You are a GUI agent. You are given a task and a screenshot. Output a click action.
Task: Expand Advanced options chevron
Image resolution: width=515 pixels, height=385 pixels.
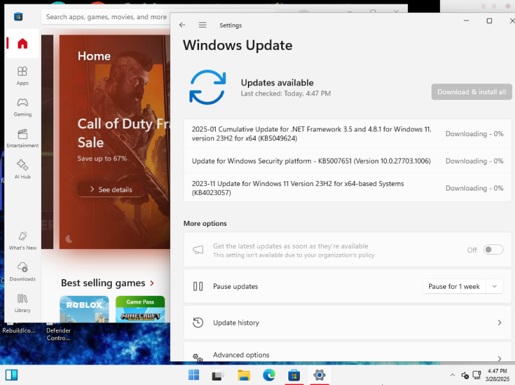point(499,358)
